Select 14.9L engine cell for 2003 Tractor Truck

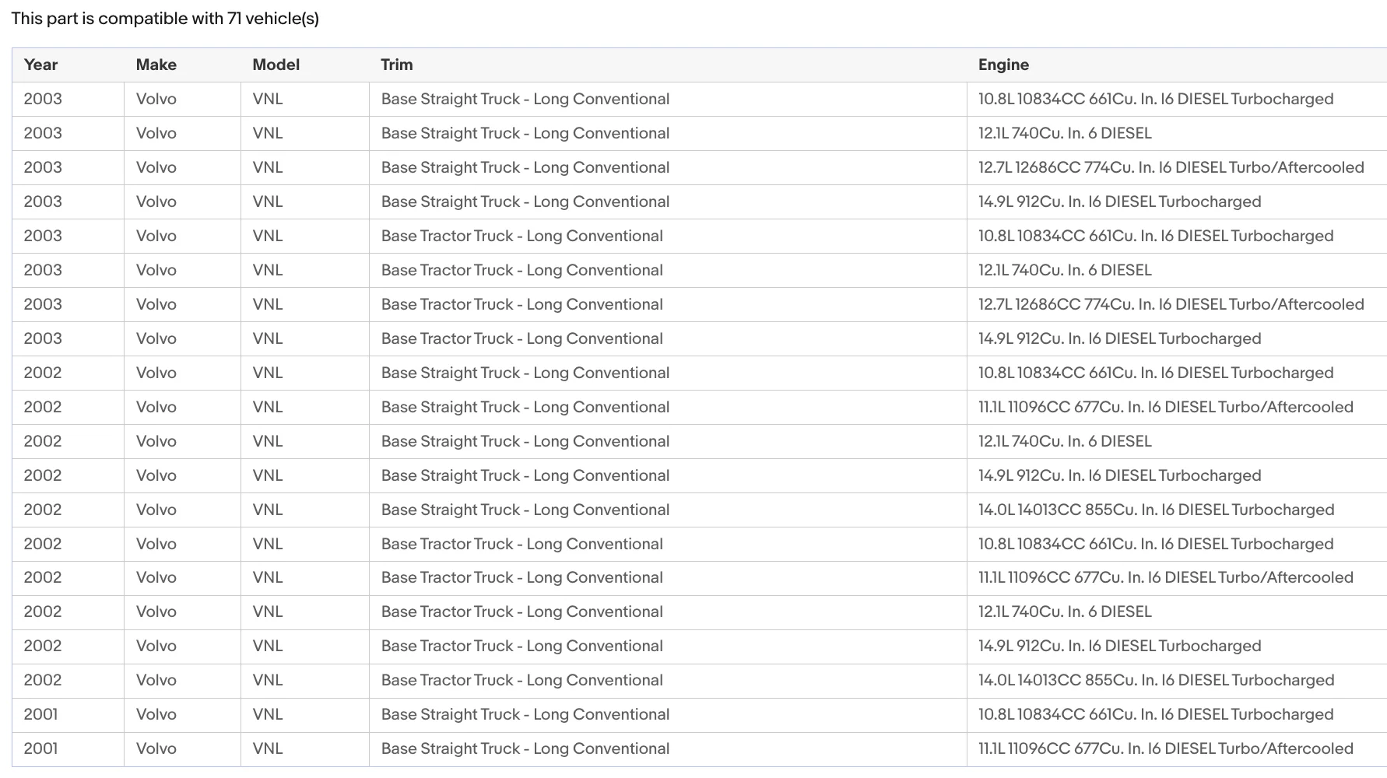[x=1177, y=338]
